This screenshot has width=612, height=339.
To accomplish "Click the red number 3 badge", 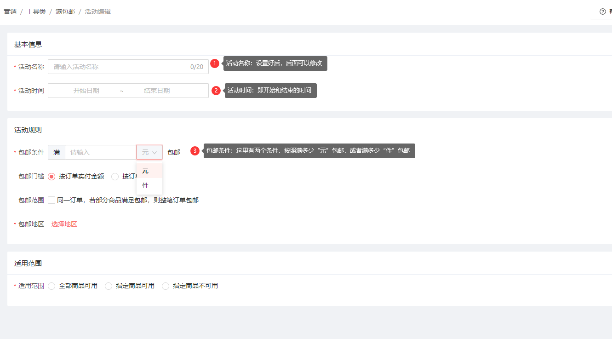I will coord(195,151).
